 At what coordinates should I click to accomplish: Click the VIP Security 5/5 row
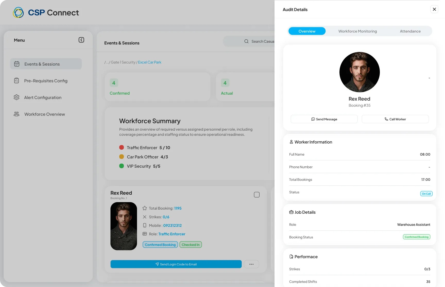[140, 166]
